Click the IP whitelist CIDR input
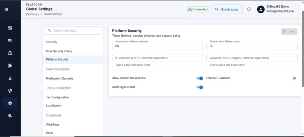The image size is (304, 137). (157, 58)
